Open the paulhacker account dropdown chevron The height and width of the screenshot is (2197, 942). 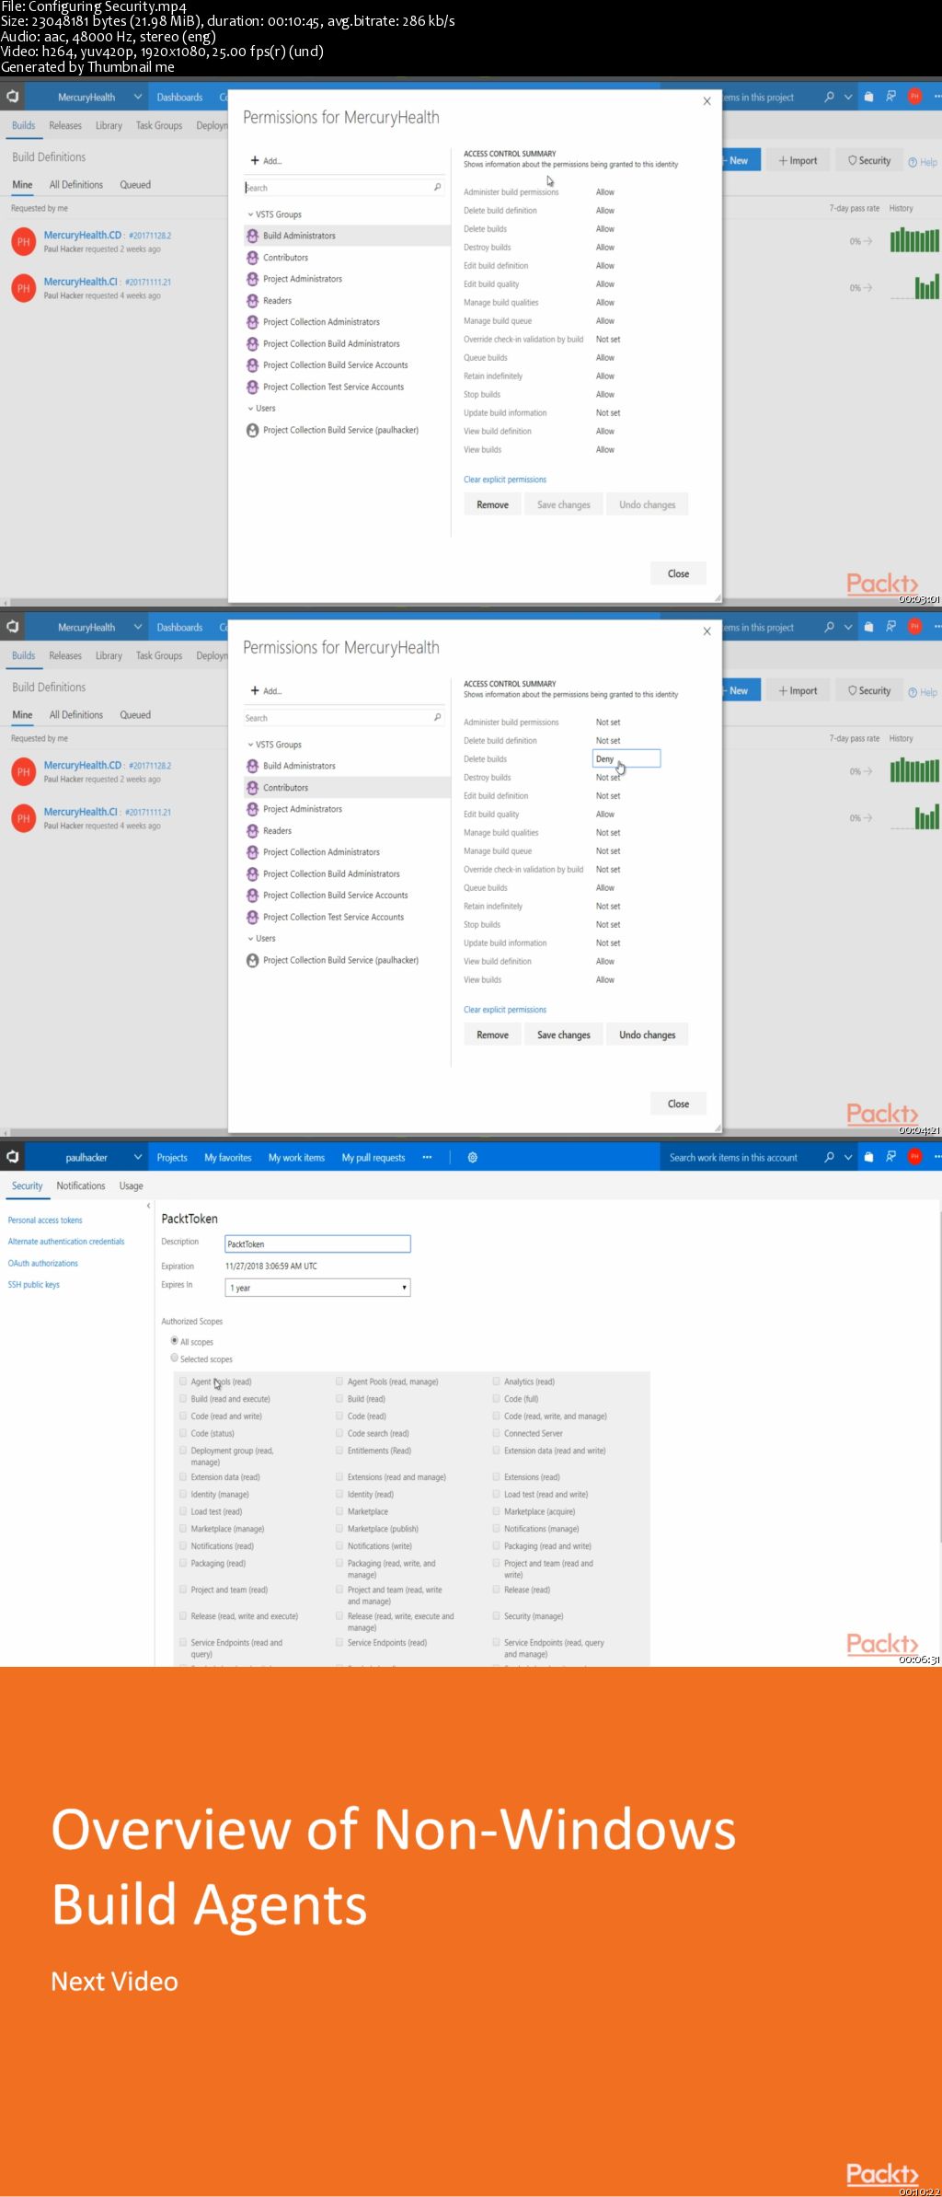coord(138,1157)
